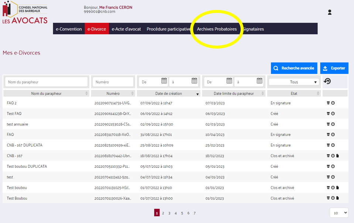354x223 pixels.
Task: Select number "20220902153028-CSs..." cell
Action: 113,124
